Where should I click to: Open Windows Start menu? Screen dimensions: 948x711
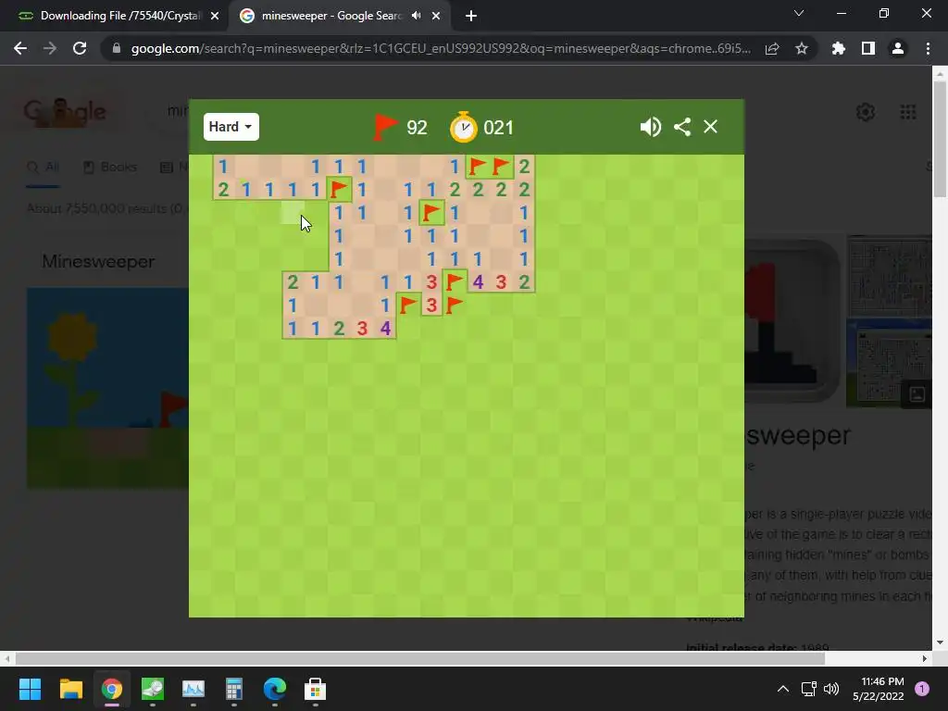coord(30,689)
